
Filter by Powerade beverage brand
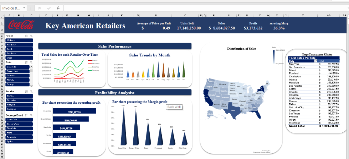(19, 137)
